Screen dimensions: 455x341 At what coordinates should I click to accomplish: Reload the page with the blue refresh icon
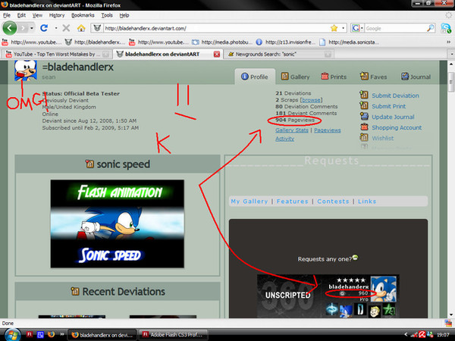pos(44,28)
